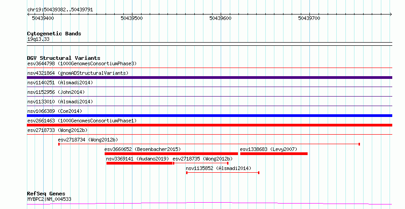Click the DGV Structural Variants track heading
This screenshot has height=209, width=405.
(x=64, y=58)
